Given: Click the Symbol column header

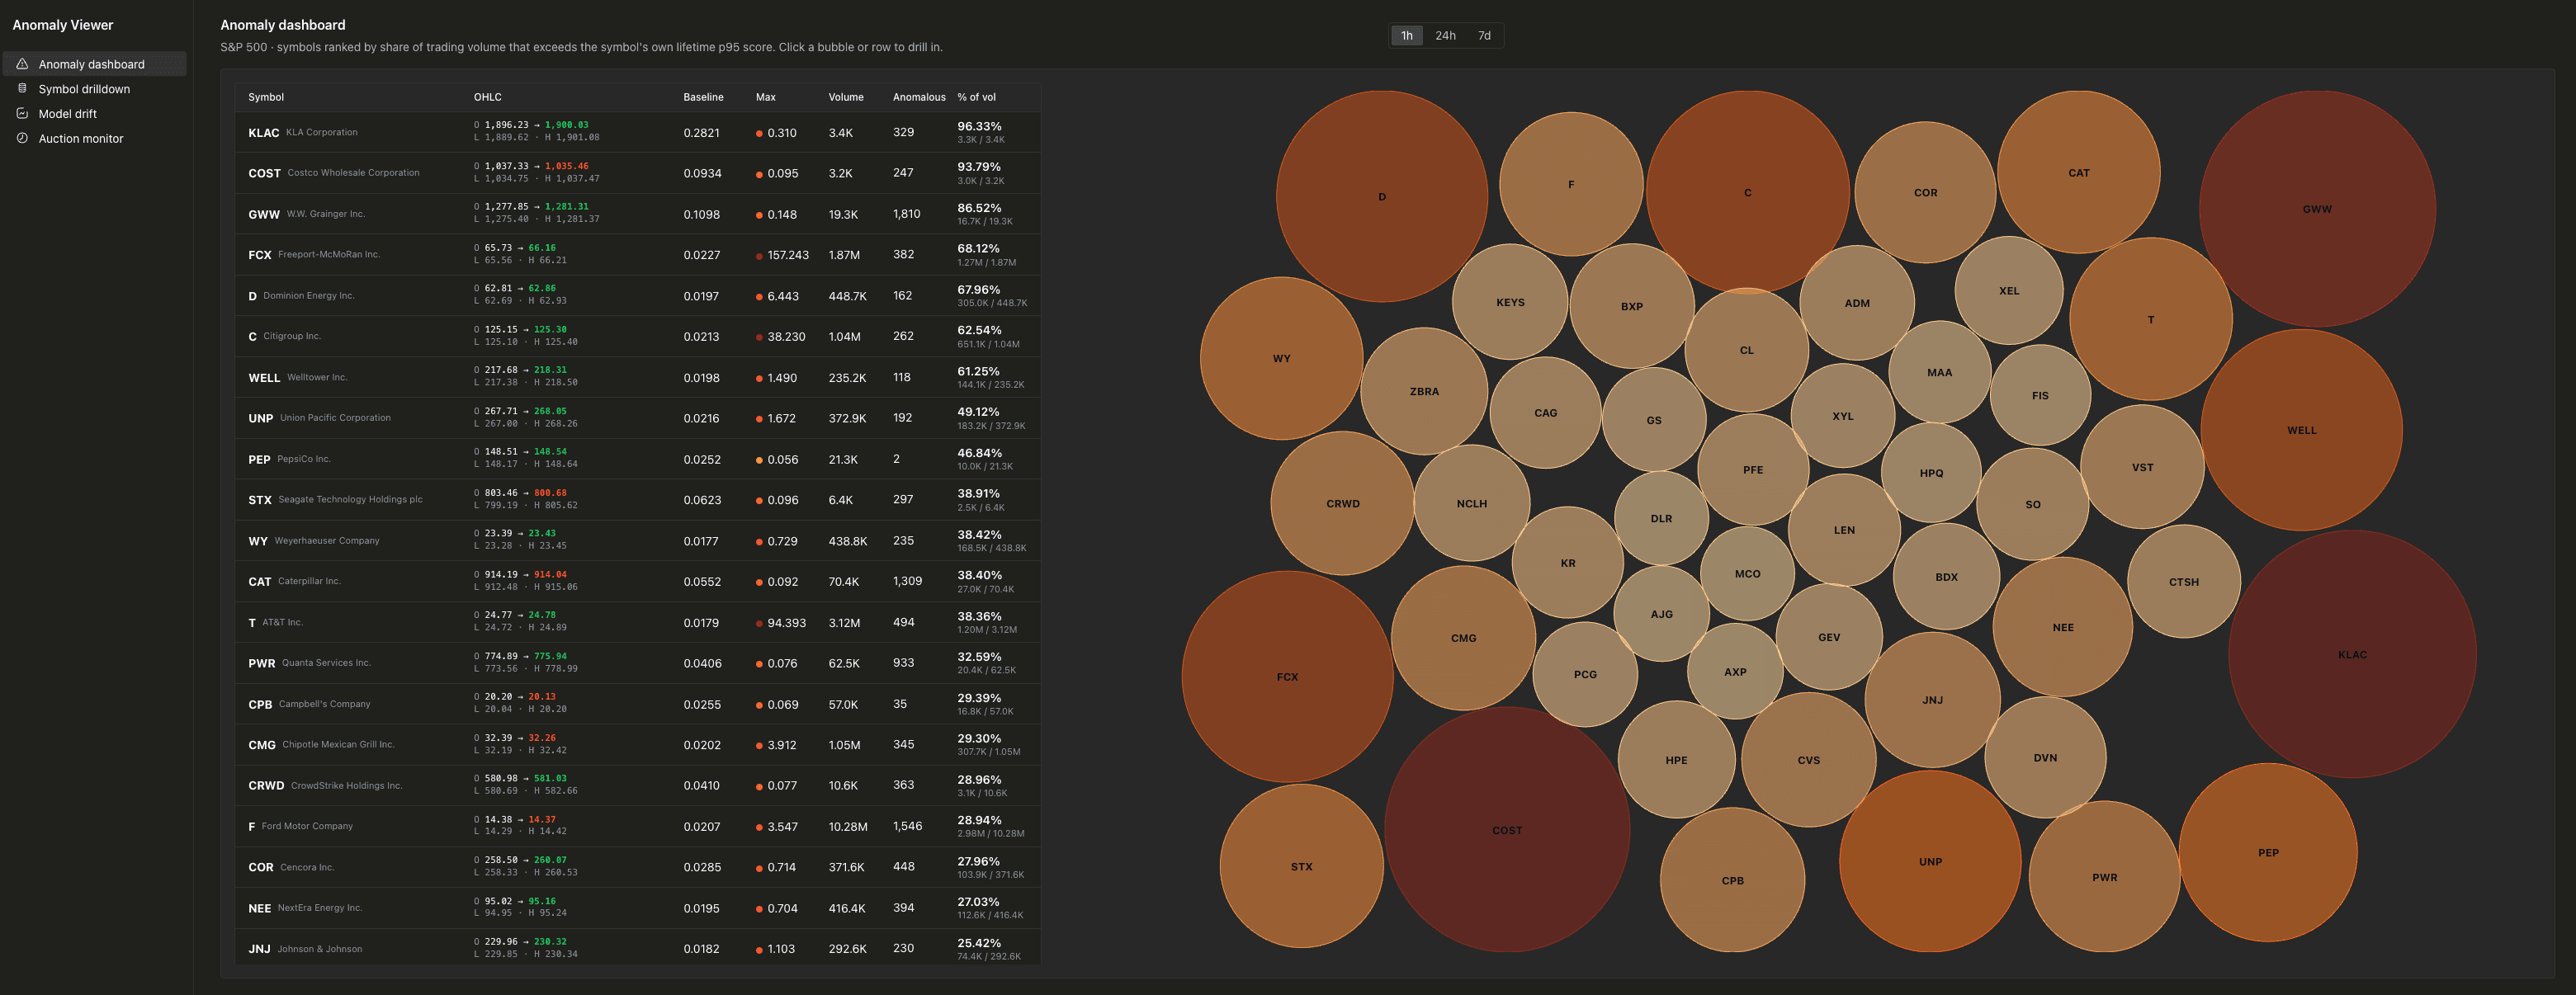Looking at the screenshot, I should [x=266, y=97].
